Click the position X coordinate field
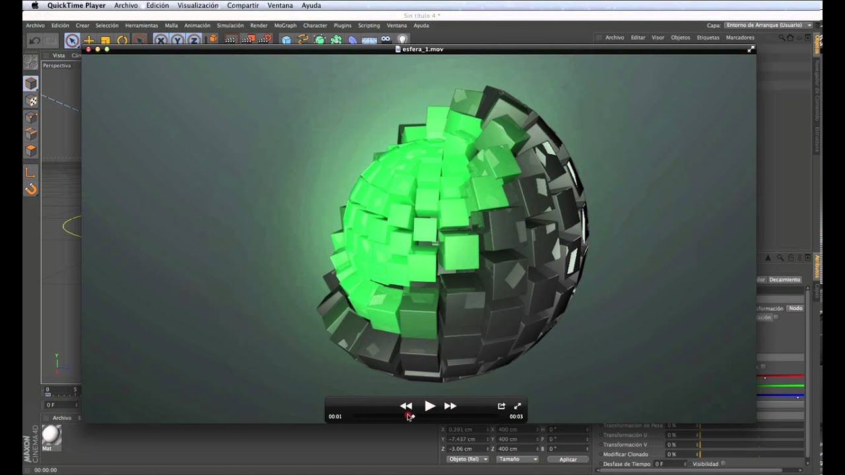This screenshot has width=845, height=475. coord(467,429)
